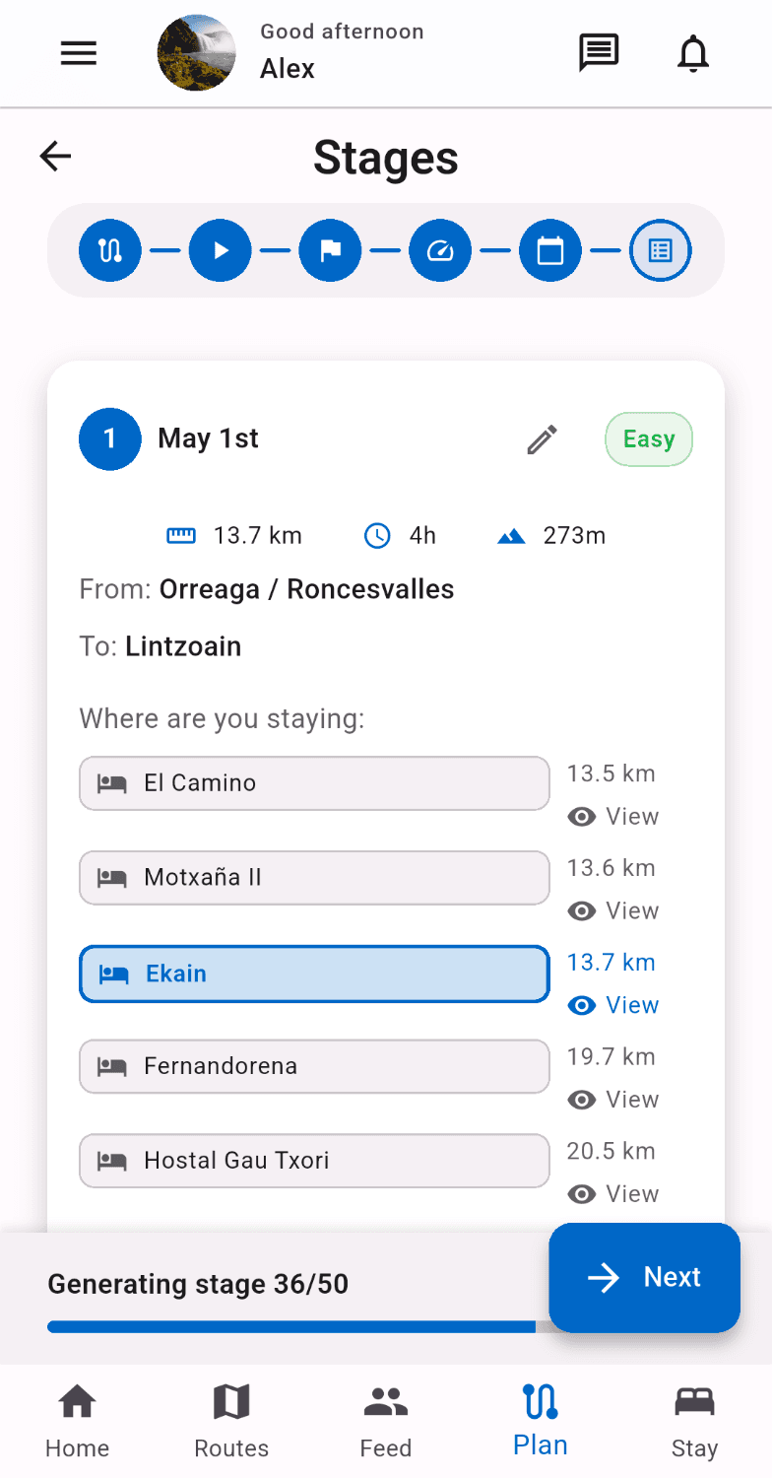Select Motxaña II as accommodation
Image resolution: width=772 pixels, height=1478 pixels.
point(314,878)
